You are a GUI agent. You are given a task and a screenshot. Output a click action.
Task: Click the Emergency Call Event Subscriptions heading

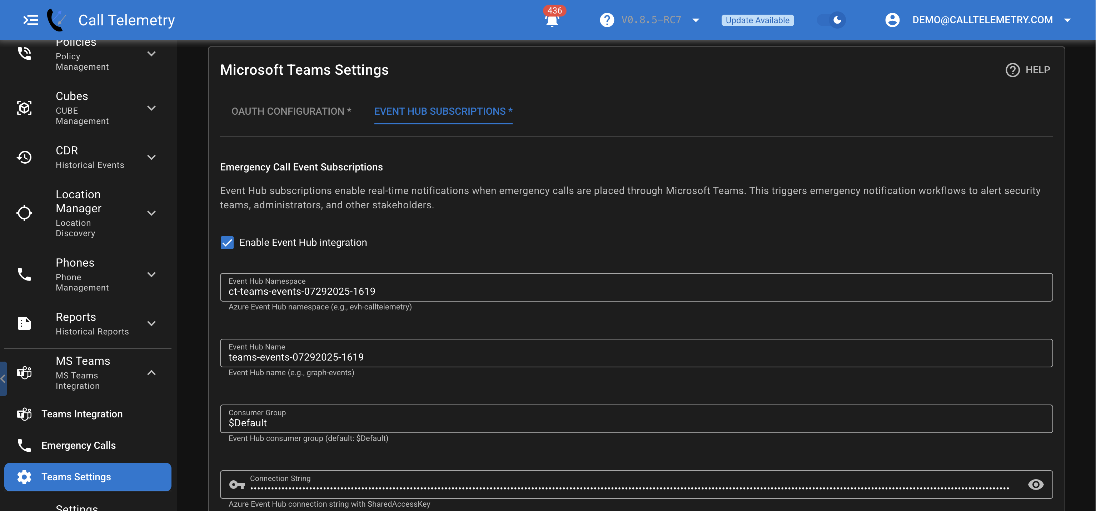tap(301, 167)
